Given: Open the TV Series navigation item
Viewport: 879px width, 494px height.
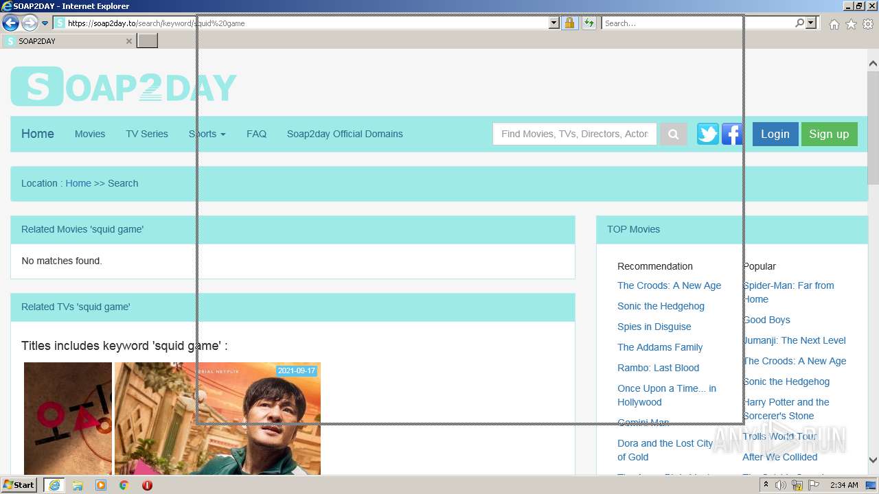Looking at the screenshot, I should pos(147,134).
